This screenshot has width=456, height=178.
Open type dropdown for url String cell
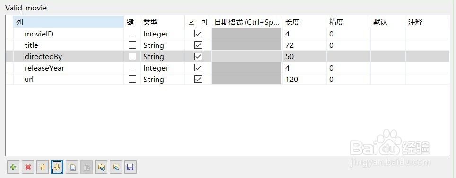(x=162, y=79)
